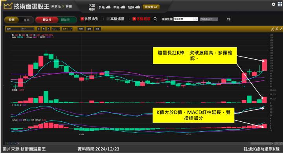The width and height of the screenshot is (283, 154).
Task: Open the dropdown right of 5分 selector
Action: (x=67, y=29)
